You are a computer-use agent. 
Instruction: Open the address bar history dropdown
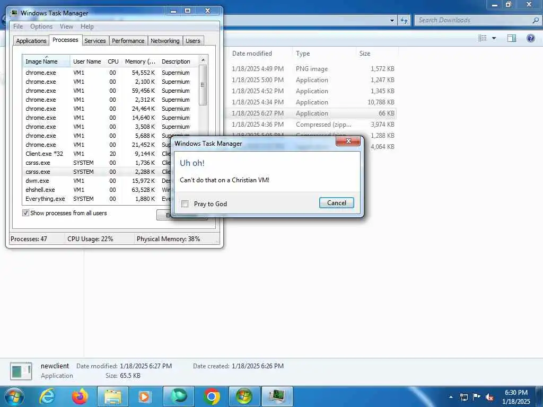(392, 20)
